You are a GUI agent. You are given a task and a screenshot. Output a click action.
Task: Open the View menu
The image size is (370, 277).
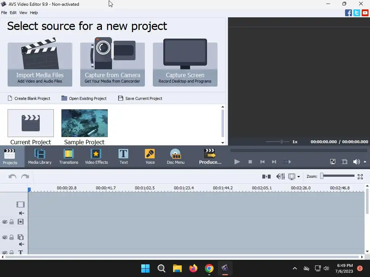[23, 13]
